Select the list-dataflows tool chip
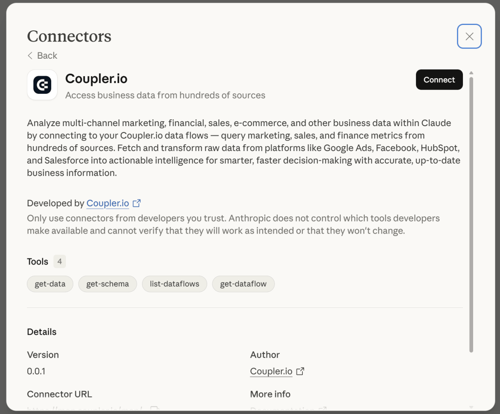This screenshot has height=414, width=500. click(x=174, y=283)
